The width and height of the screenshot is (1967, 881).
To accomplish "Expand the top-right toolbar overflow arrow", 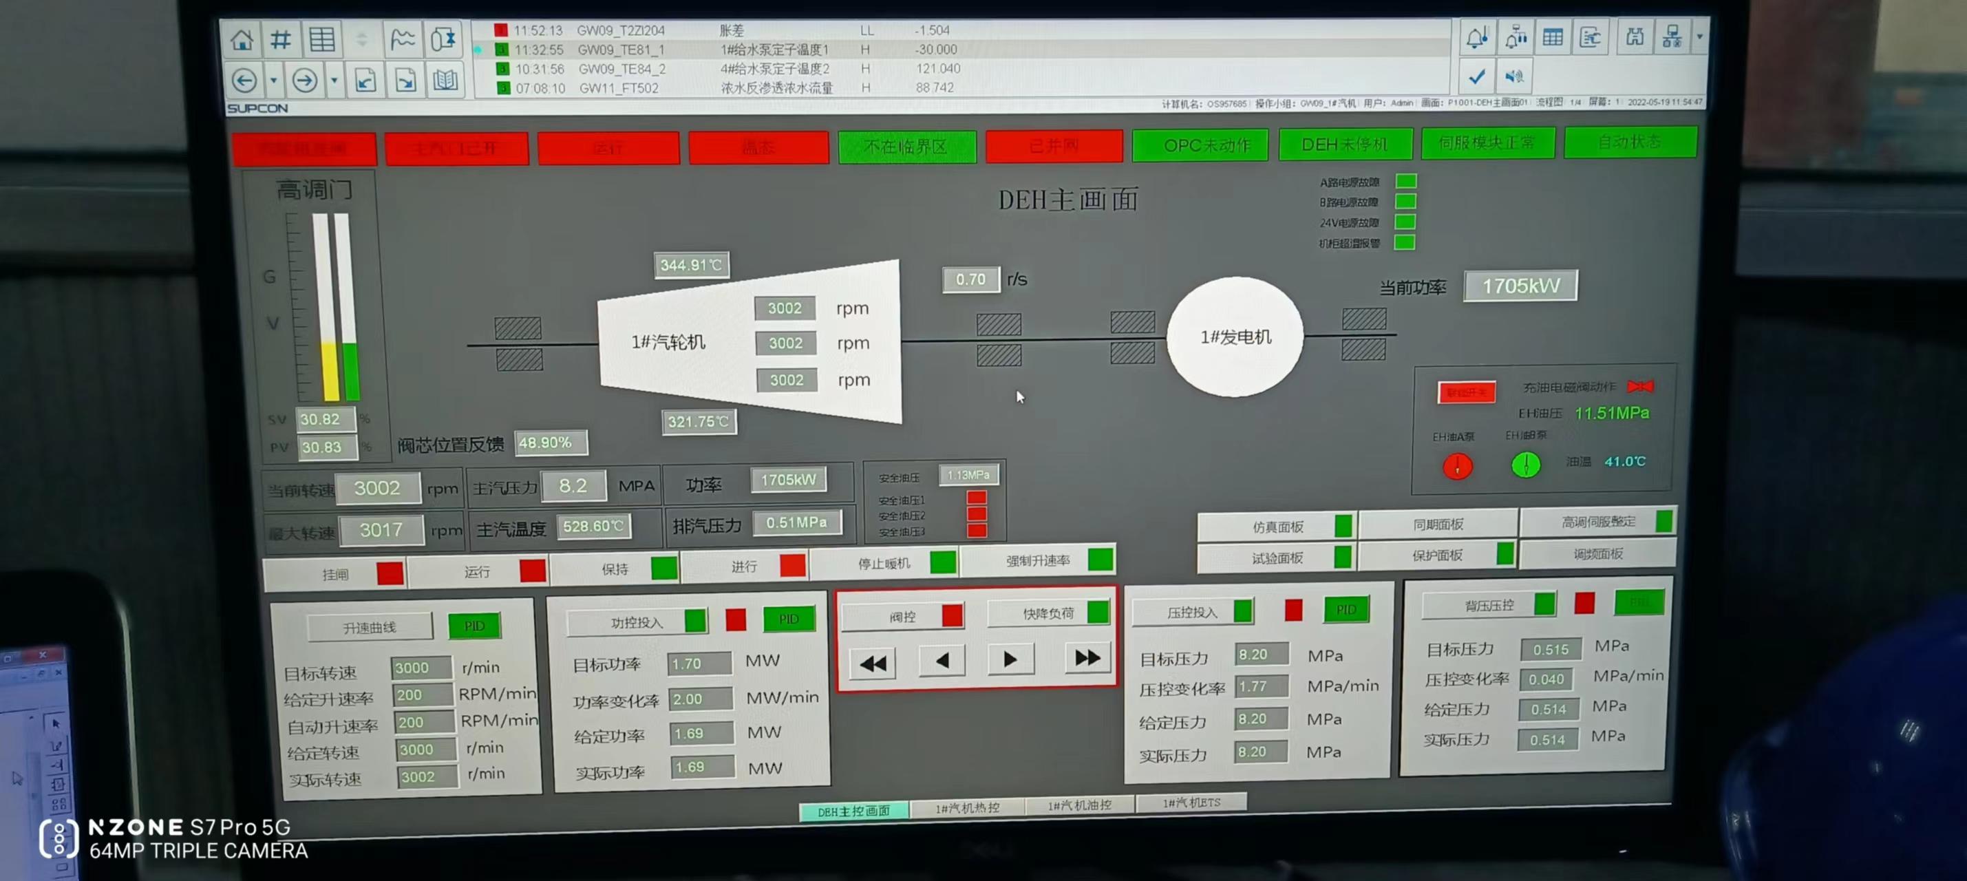I will pos(1699,36).
